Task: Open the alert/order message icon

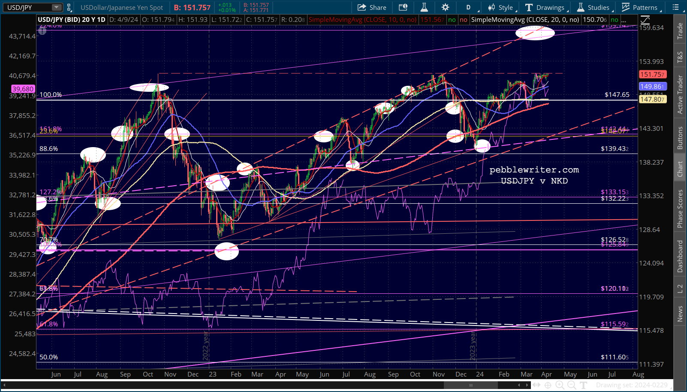Action: tap(403, 7)
